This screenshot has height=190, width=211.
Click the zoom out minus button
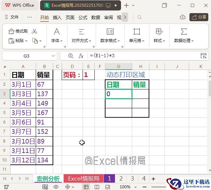tap(145, 187)
